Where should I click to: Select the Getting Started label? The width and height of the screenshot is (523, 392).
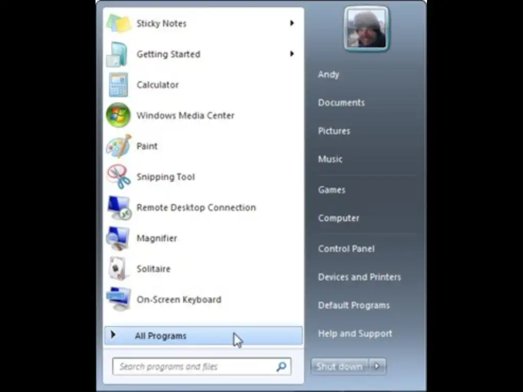(x=169, y=54)
